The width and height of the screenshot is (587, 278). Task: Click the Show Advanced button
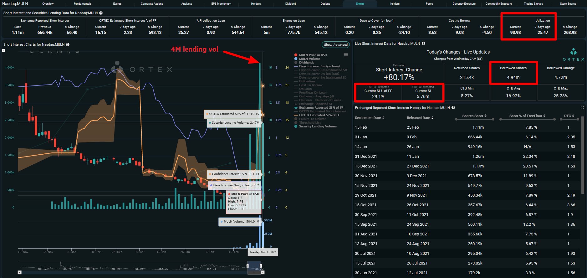coord(336,45)
